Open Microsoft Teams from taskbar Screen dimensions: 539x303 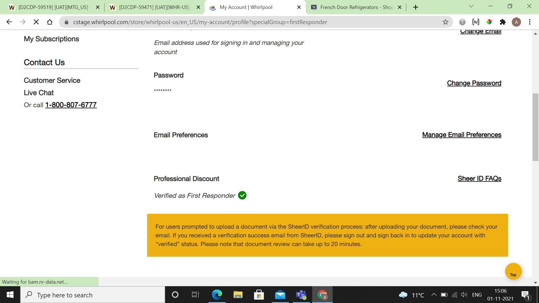click(301, 295)
